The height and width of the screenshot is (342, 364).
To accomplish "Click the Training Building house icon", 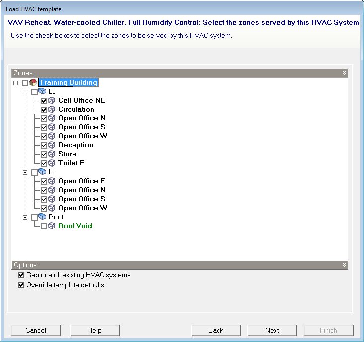I will [x=33, y=83].
